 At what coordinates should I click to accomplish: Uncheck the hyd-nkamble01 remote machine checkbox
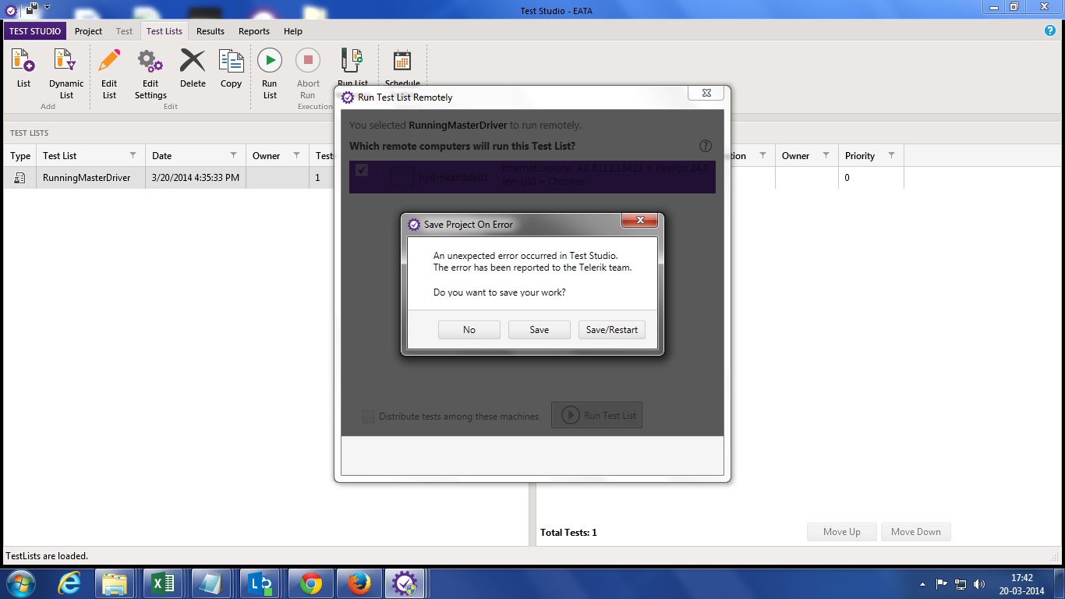[362, 170]
